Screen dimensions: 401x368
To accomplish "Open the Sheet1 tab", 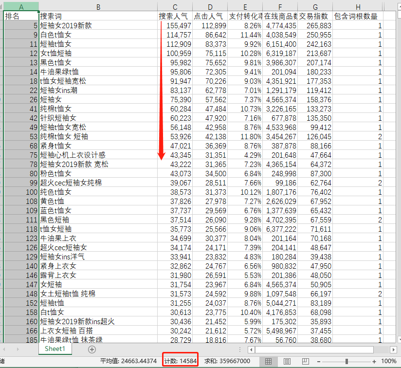I will pyautogui.click(x=55, y=349).
